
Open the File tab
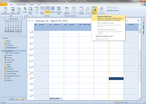4,4
